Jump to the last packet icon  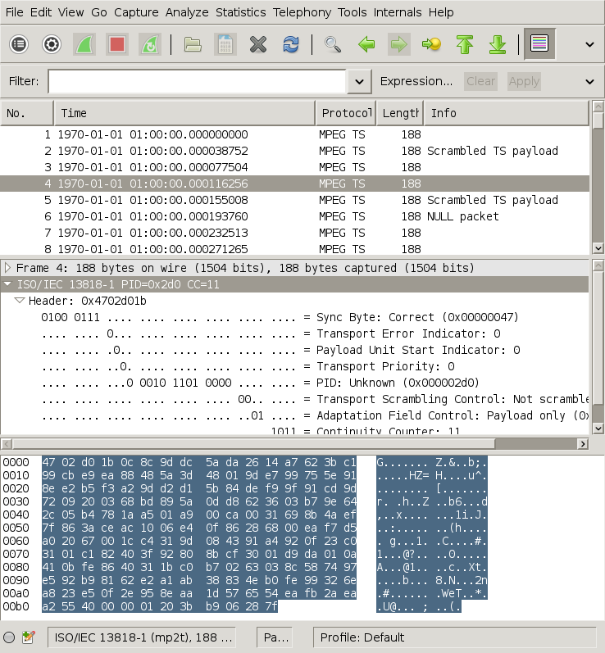497,44
